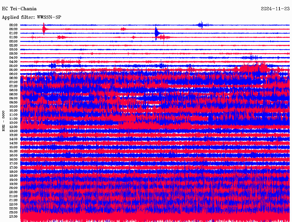Select the 23:30 time label

pyautogui.click(x=14, y=217)
